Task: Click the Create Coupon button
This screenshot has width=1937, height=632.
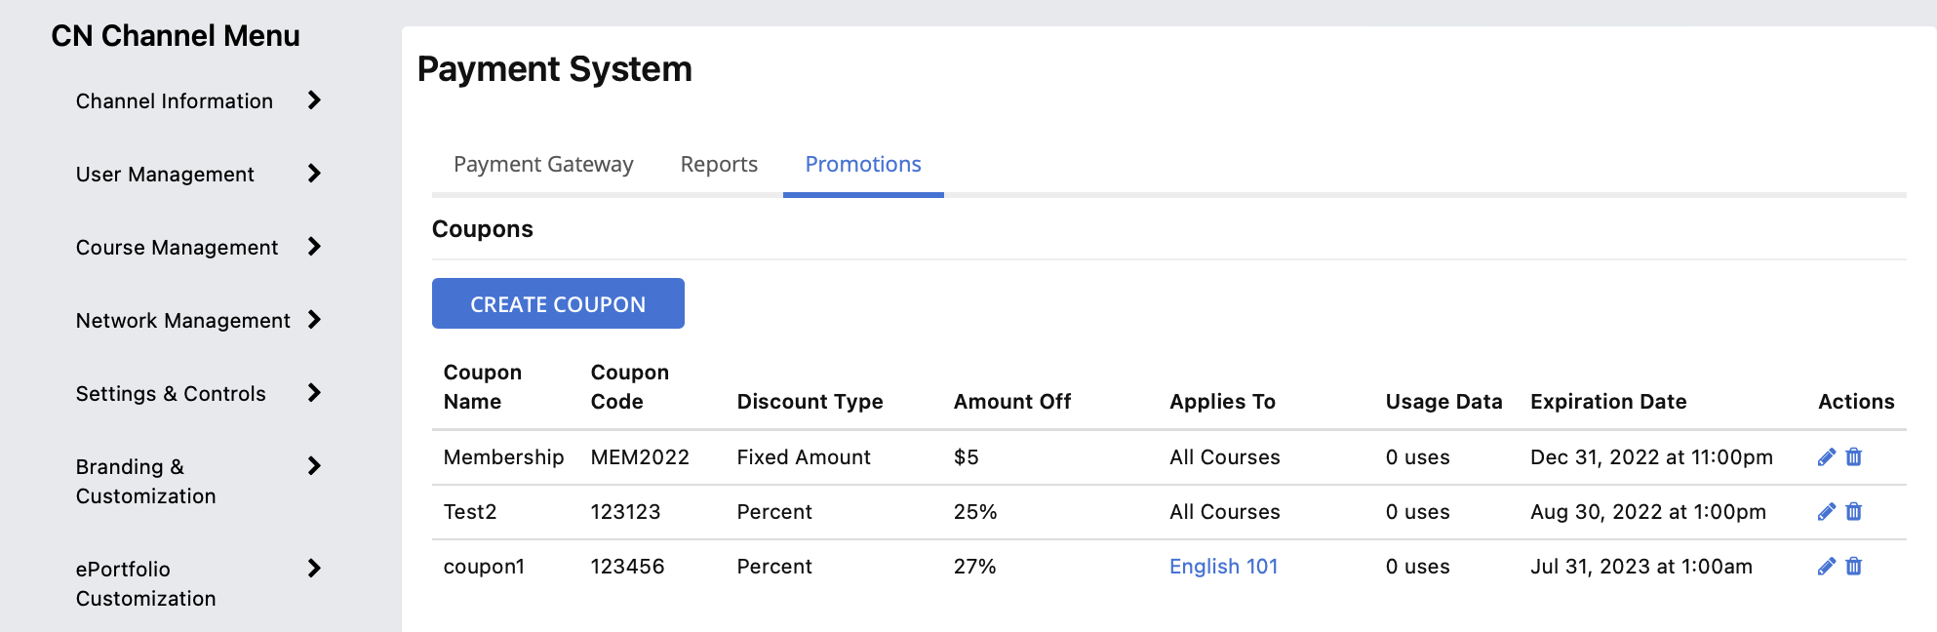Action: (558, 303)
